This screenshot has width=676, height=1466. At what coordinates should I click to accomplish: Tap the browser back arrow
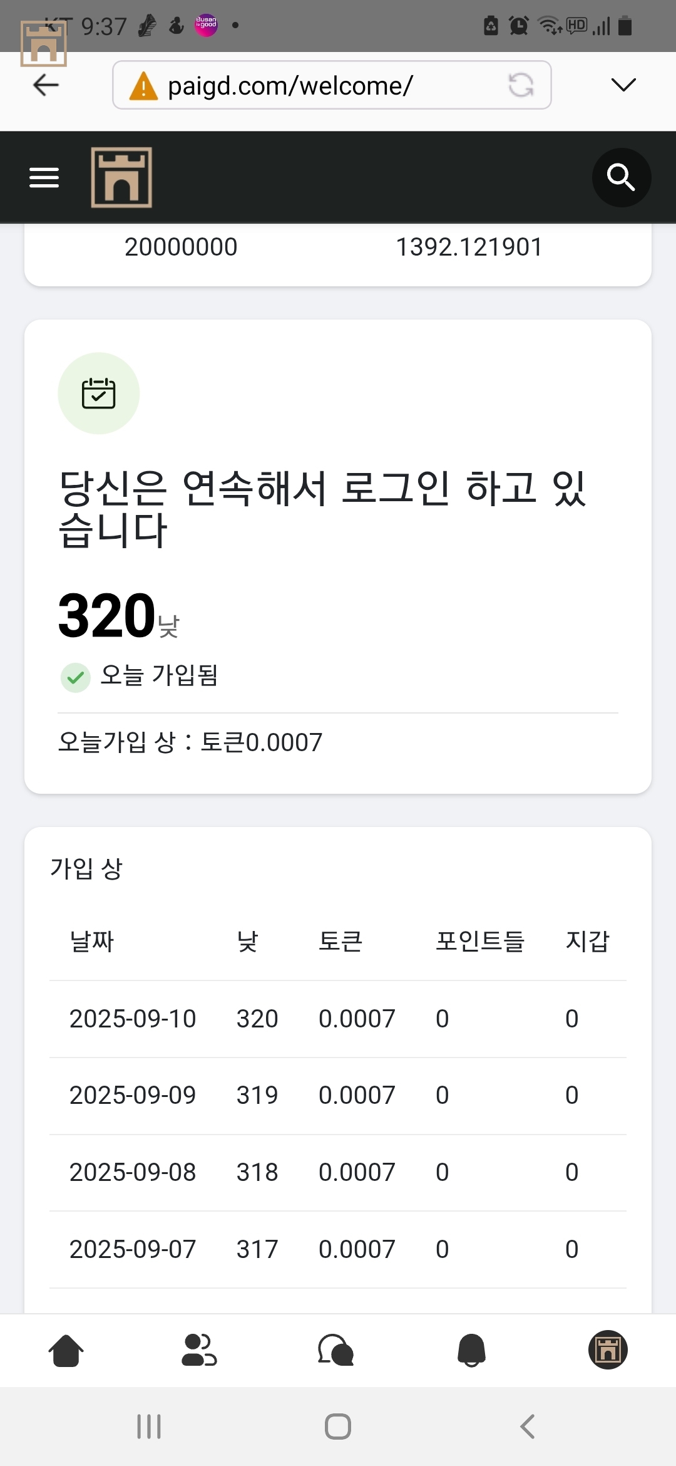tap(46, 85)
